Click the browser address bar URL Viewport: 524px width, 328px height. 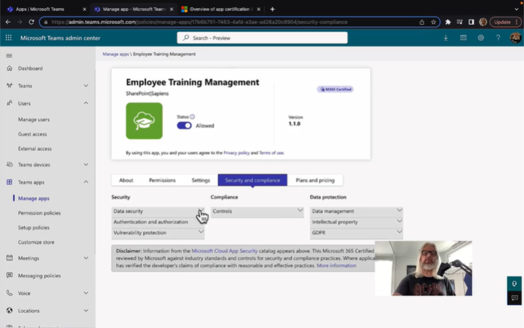coord(199,22)
